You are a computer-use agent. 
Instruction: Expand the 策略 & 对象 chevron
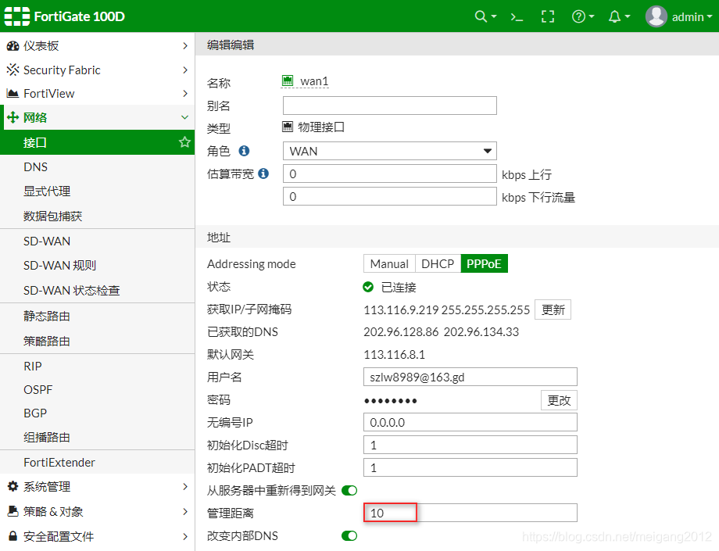[x=184, y=511]
